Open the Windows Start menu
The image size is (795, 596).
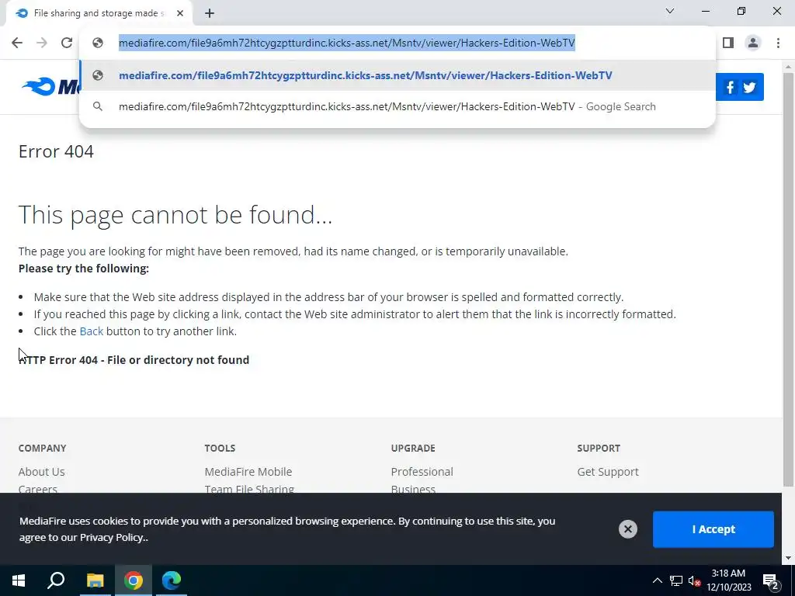19,580
